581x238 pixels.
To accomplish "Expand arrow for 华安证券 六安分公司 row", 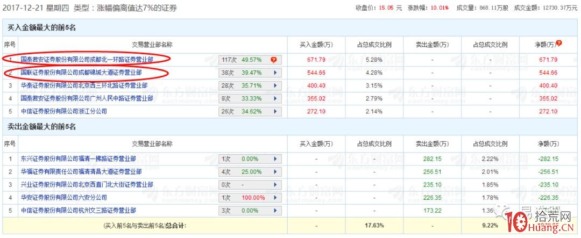I will pyautogui.click(x=276, y=198).
